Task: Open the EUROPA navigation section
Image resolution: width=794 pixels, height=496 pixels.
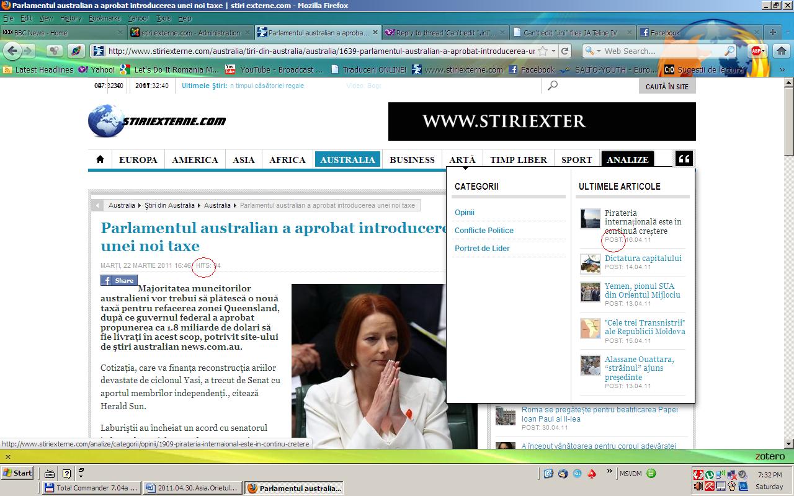Action: pos(138,160)
